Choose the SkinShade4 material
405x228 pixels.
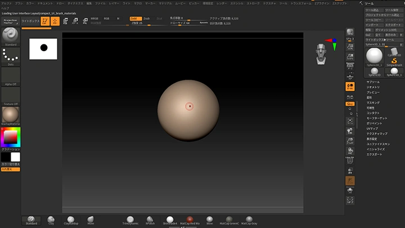(x=170, y=221)
